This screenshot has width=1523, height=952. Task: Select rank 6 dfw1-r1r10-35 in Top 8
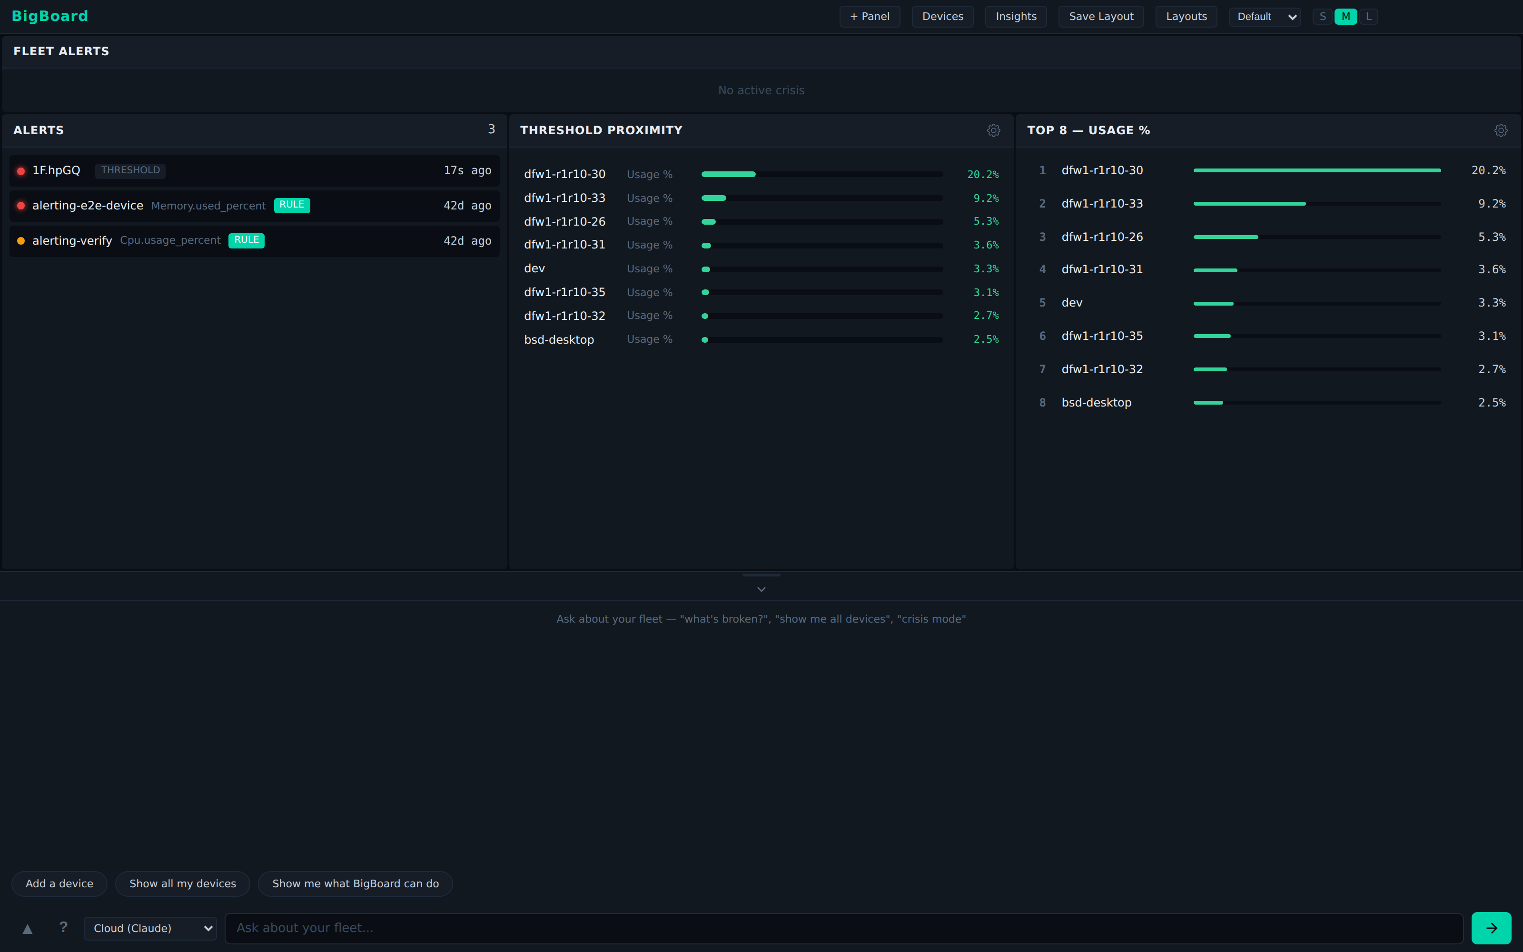1101,336
